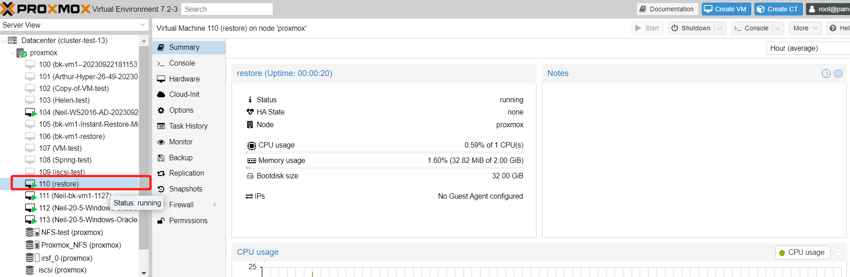Collapse the proxmox node expander
Viewport: 850px width, 277px height.
click(13, 53)
